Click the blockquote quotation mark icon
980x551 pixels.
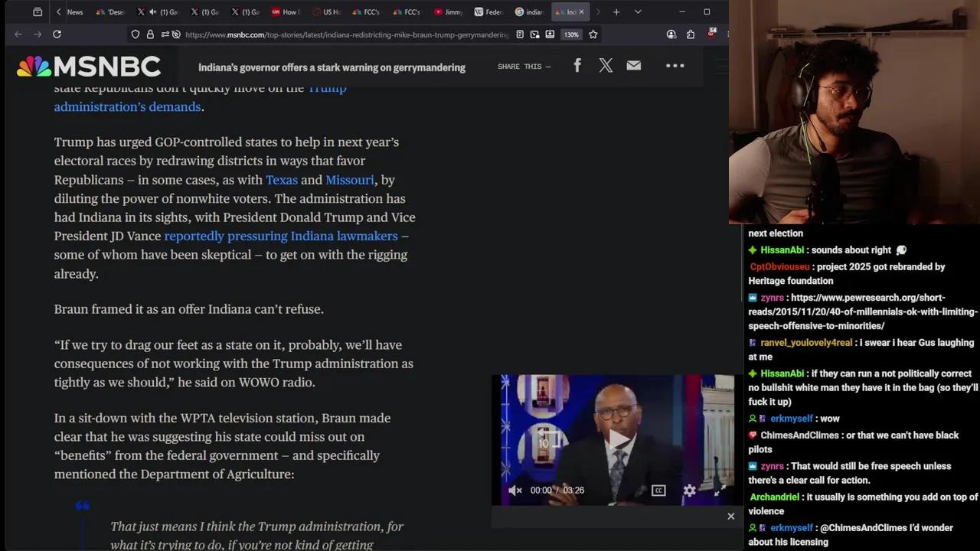tap(82, 506)
